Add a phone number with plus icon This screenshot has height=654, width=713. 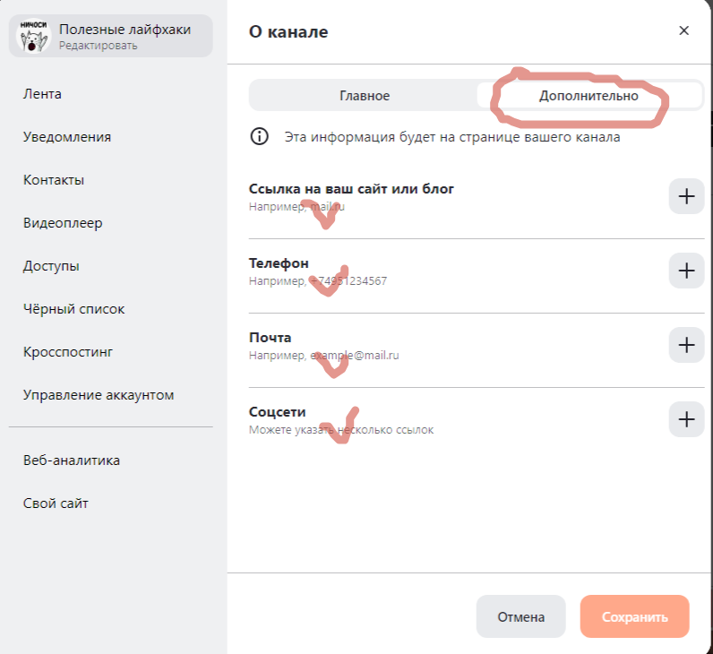pyautogui.click(x=686, y=271)
